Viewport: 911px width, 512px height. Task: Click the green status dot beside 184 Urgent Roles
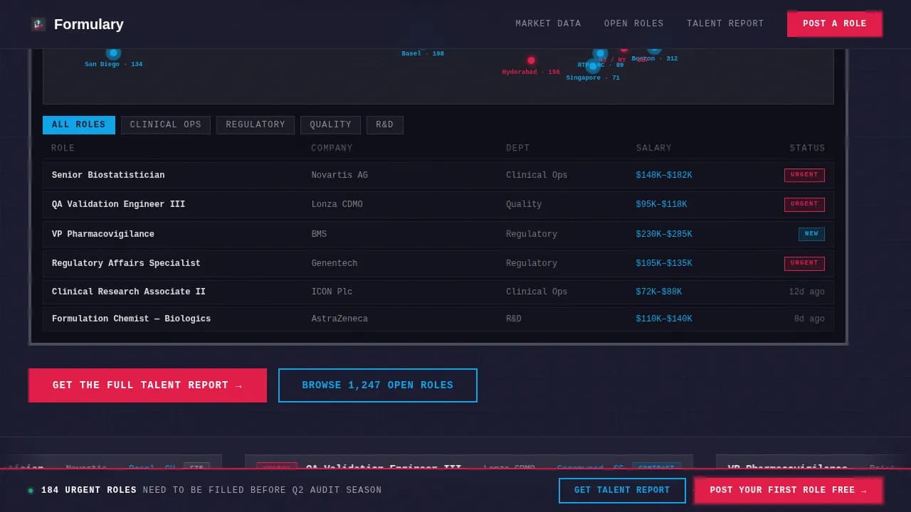(x=31, y=491)
